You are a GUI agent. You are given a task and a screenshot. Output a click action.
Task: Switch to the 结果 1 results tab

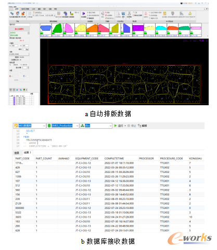28,153
